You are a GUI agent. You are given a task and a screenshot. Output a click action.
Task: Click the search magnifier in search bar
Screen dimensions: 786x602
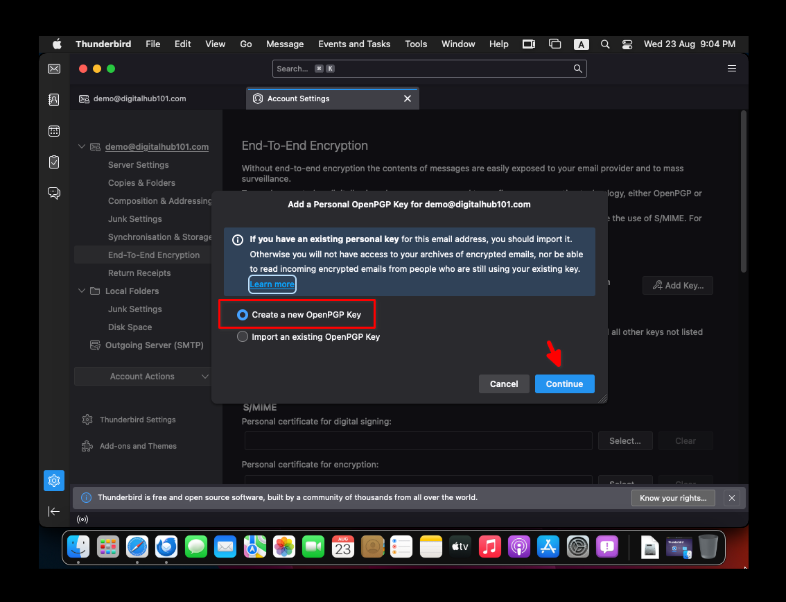pyautogui.click(x=578, y=69)
